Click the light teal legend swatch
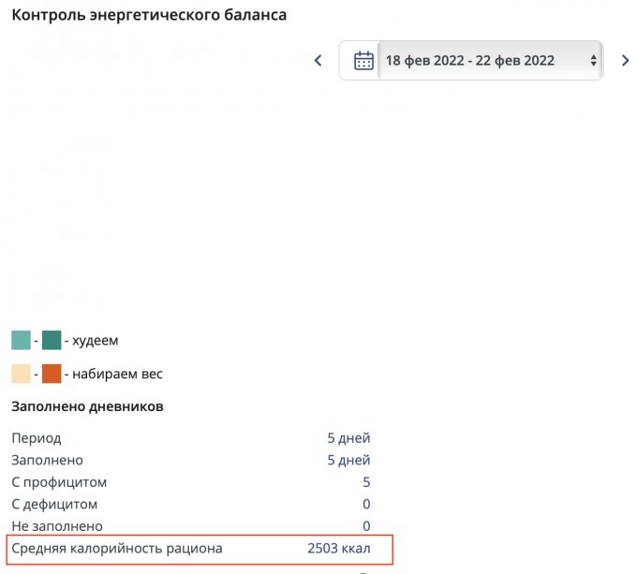This screenshot has width=637, height=574. (21, 340)
